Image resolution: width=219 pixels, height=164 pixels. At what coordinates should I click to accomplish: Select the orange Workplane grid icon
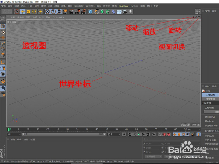tap(3, 38)
